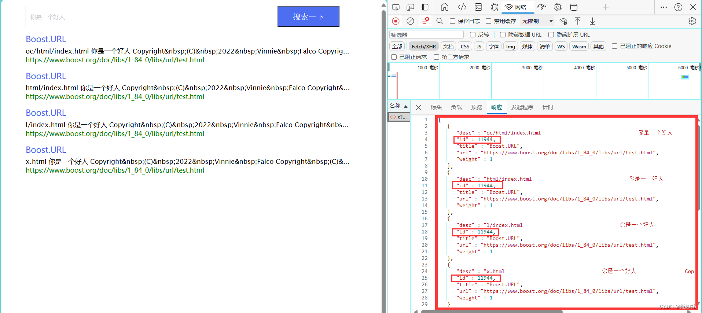The image size is (702, 313).
Task: Check the 已阻止请求 checkbox
Action: [x=394, y=57]
